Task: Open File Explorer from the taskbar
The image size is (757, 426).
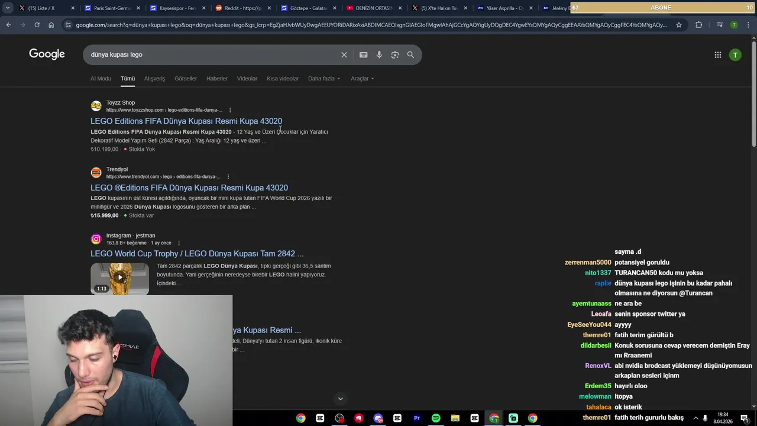Action: point(455,418)
